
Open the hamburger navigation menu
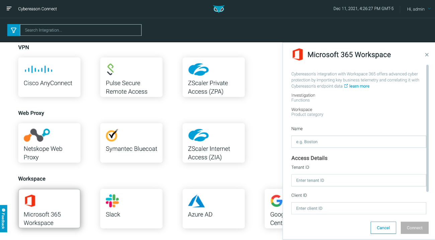coord(9,8)
